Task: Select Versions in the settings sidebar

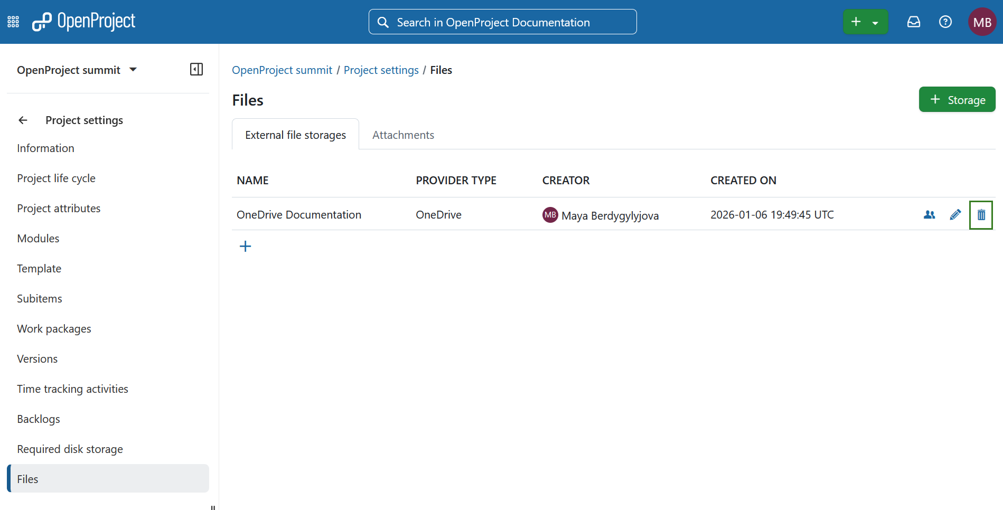Action: 37,358
